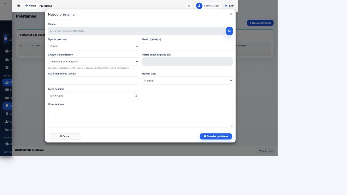
Task: Click the Guardar préstamo button
Action: tap(216, 136)
